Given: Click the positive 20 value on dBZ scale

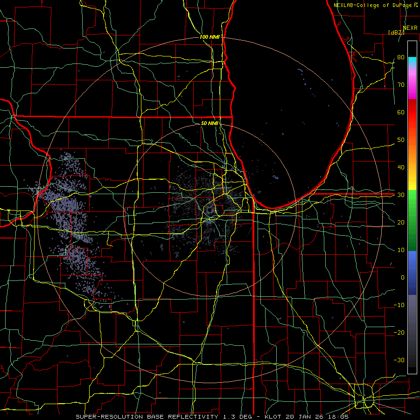Looking at the screenshot, I should point(401,222).
